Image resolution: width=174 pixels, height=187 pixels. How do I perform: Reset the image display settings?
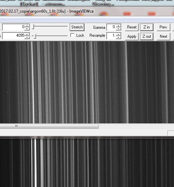click(x=132, y=27)
